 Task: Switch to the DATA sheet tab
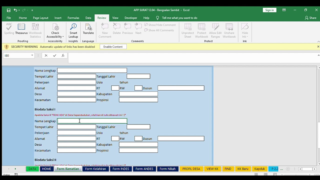32,169
